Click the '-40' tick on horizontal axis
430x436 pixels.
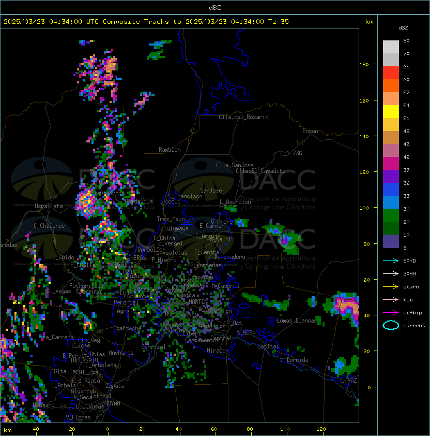(x=34, y=429)
